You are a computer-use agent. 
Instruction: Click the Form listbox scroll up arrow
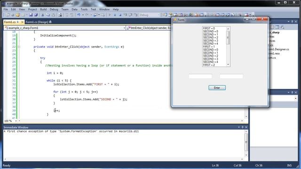coord(228,29)
